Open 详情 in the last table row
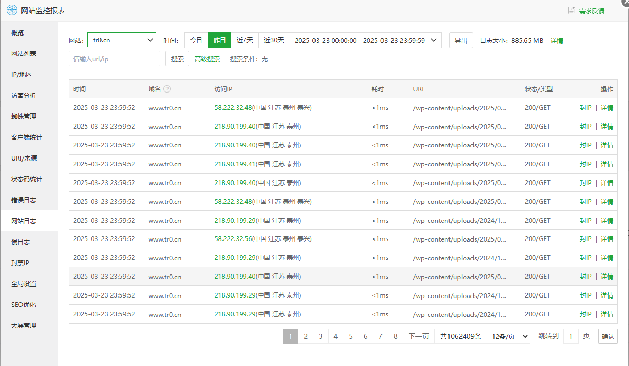Screen dimensions: 629x366 tap(607, 314)
